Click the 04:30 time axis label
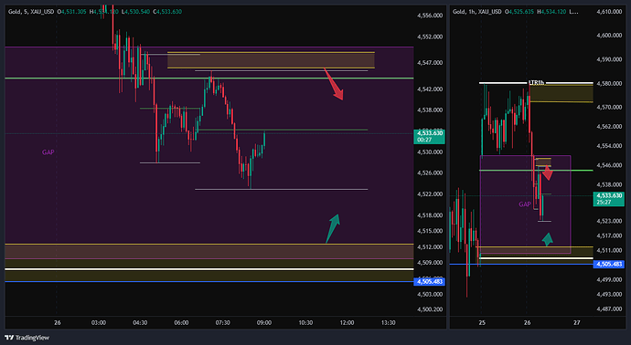This screenshot has width=631, height=345. point(140,322)
